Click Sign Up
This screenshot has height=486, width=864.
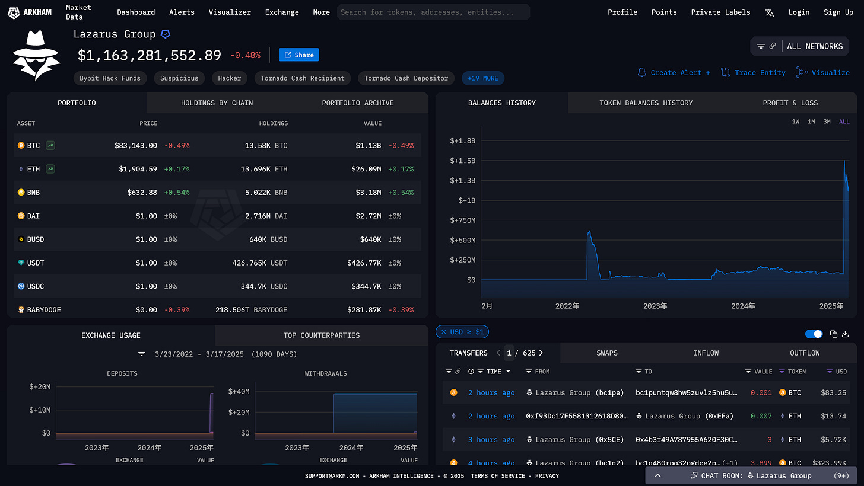click(x=838, y=12)
